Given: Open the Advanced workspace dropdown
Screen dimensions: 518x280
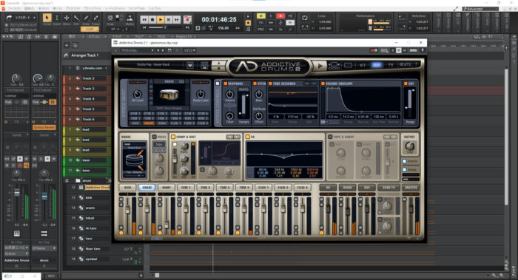Looking at the screenshot, I should (x=480, y=9).
